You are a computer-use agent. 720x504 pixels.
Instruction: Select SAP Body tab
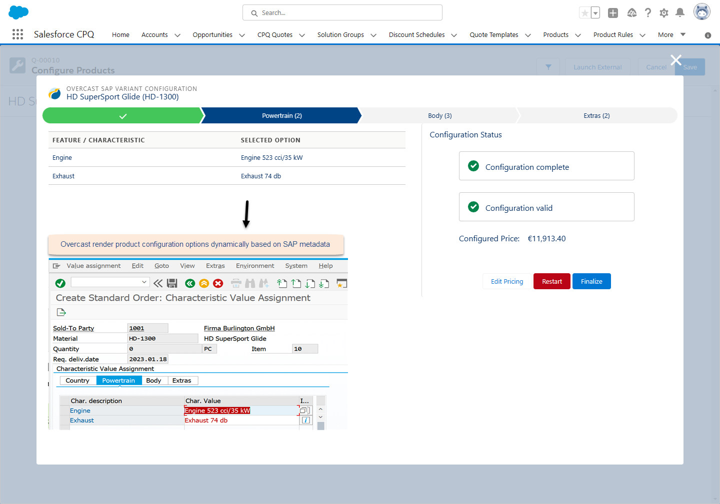click(x=153, y=381)
